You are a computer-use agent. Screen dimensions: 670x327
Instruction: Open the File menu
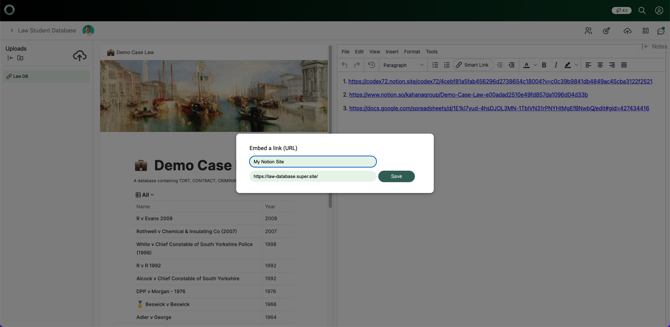tap(345, 52)
